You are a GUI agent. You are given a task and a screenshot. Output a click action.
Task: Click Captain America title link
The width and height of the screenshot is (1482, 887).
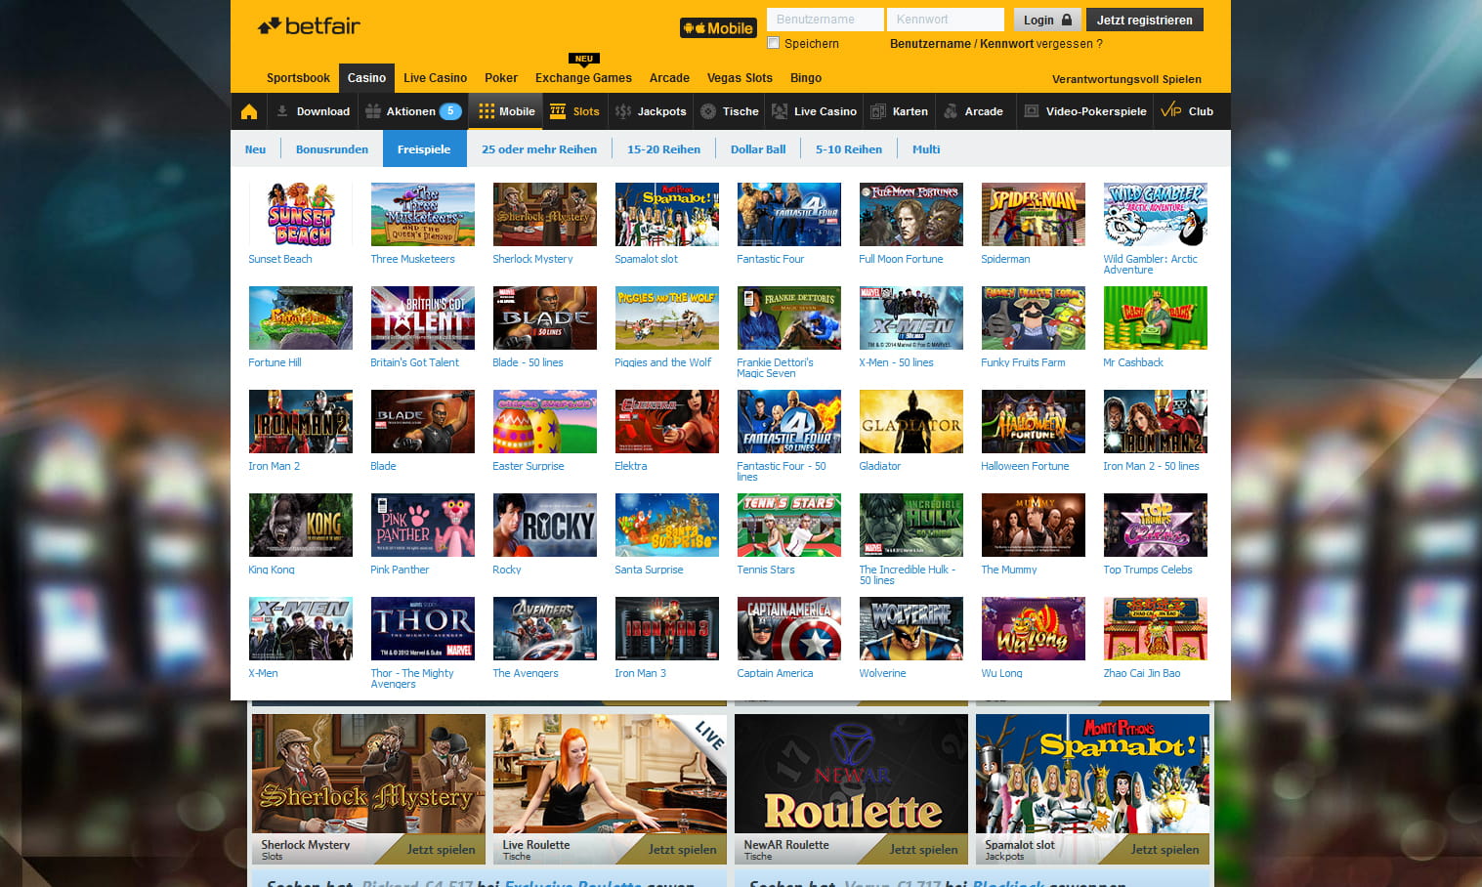tap(775, 673)
